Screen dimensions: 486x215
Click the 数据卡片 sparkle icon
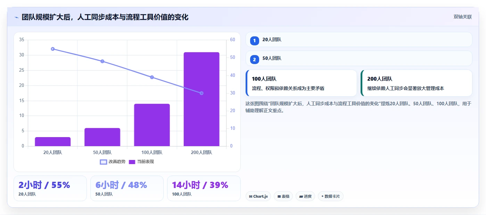point(323,196)
